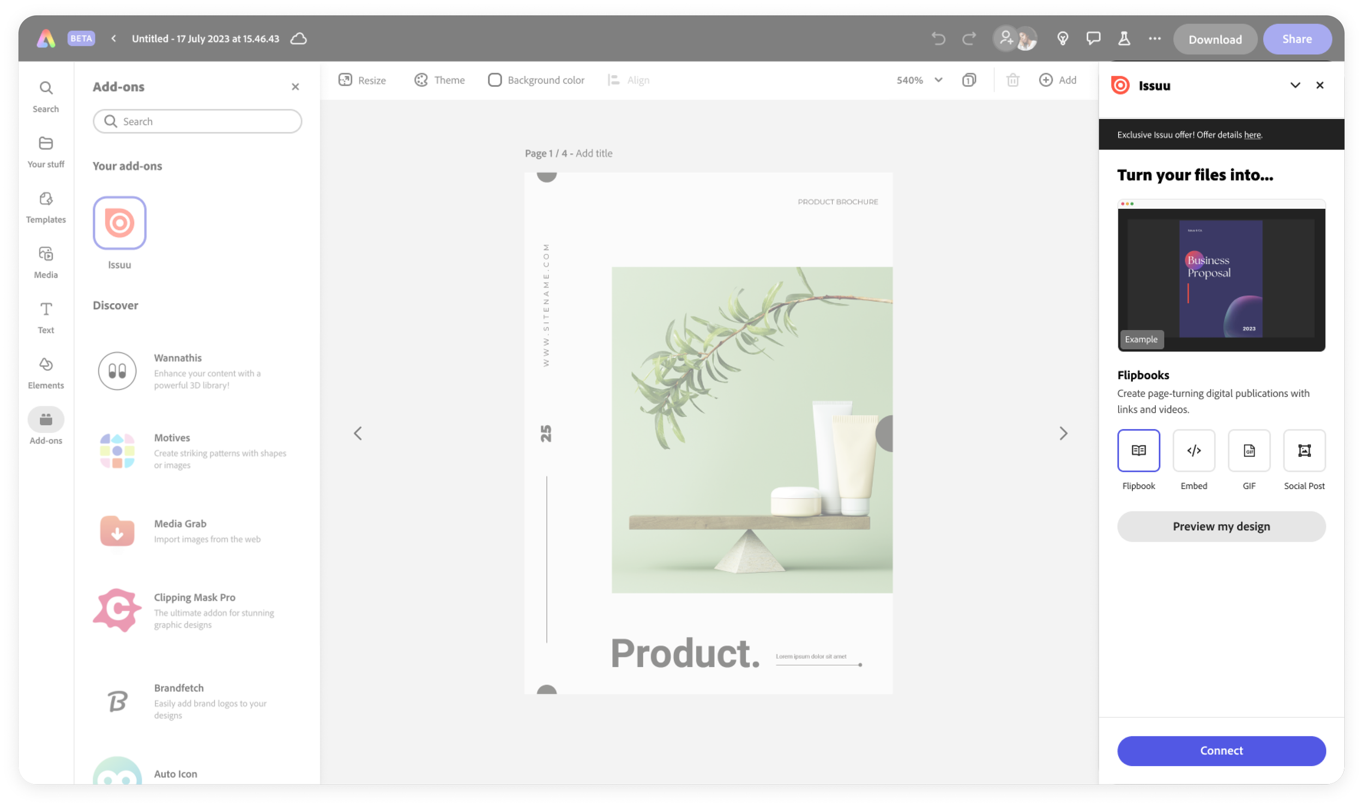Open Elements panel in sidebar
Image resolution: width=1363 pixels, height=806 pixels.
click(46, 372)
